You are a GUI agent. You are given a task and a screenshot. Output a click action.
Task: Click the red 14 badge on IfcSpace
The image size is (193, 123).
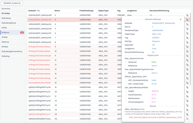click(x=22, y=32)
